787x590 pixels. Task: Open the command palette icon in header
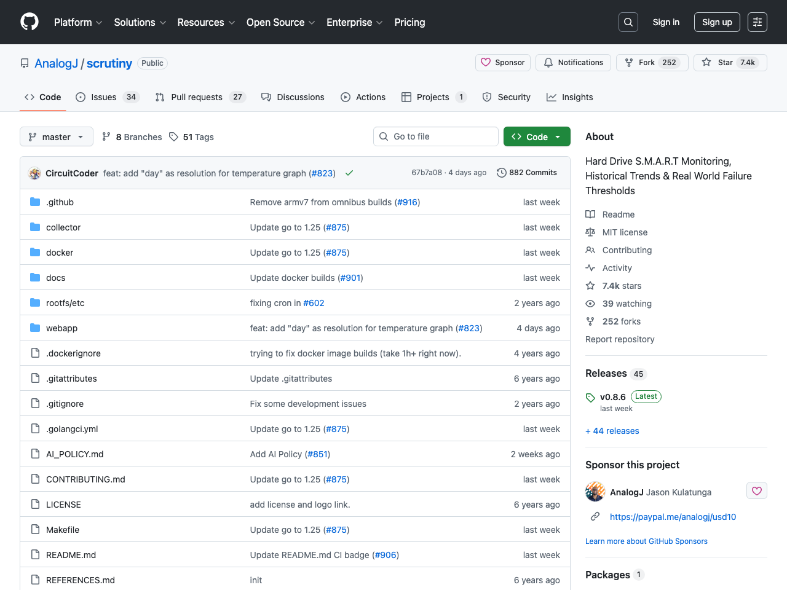757,22
